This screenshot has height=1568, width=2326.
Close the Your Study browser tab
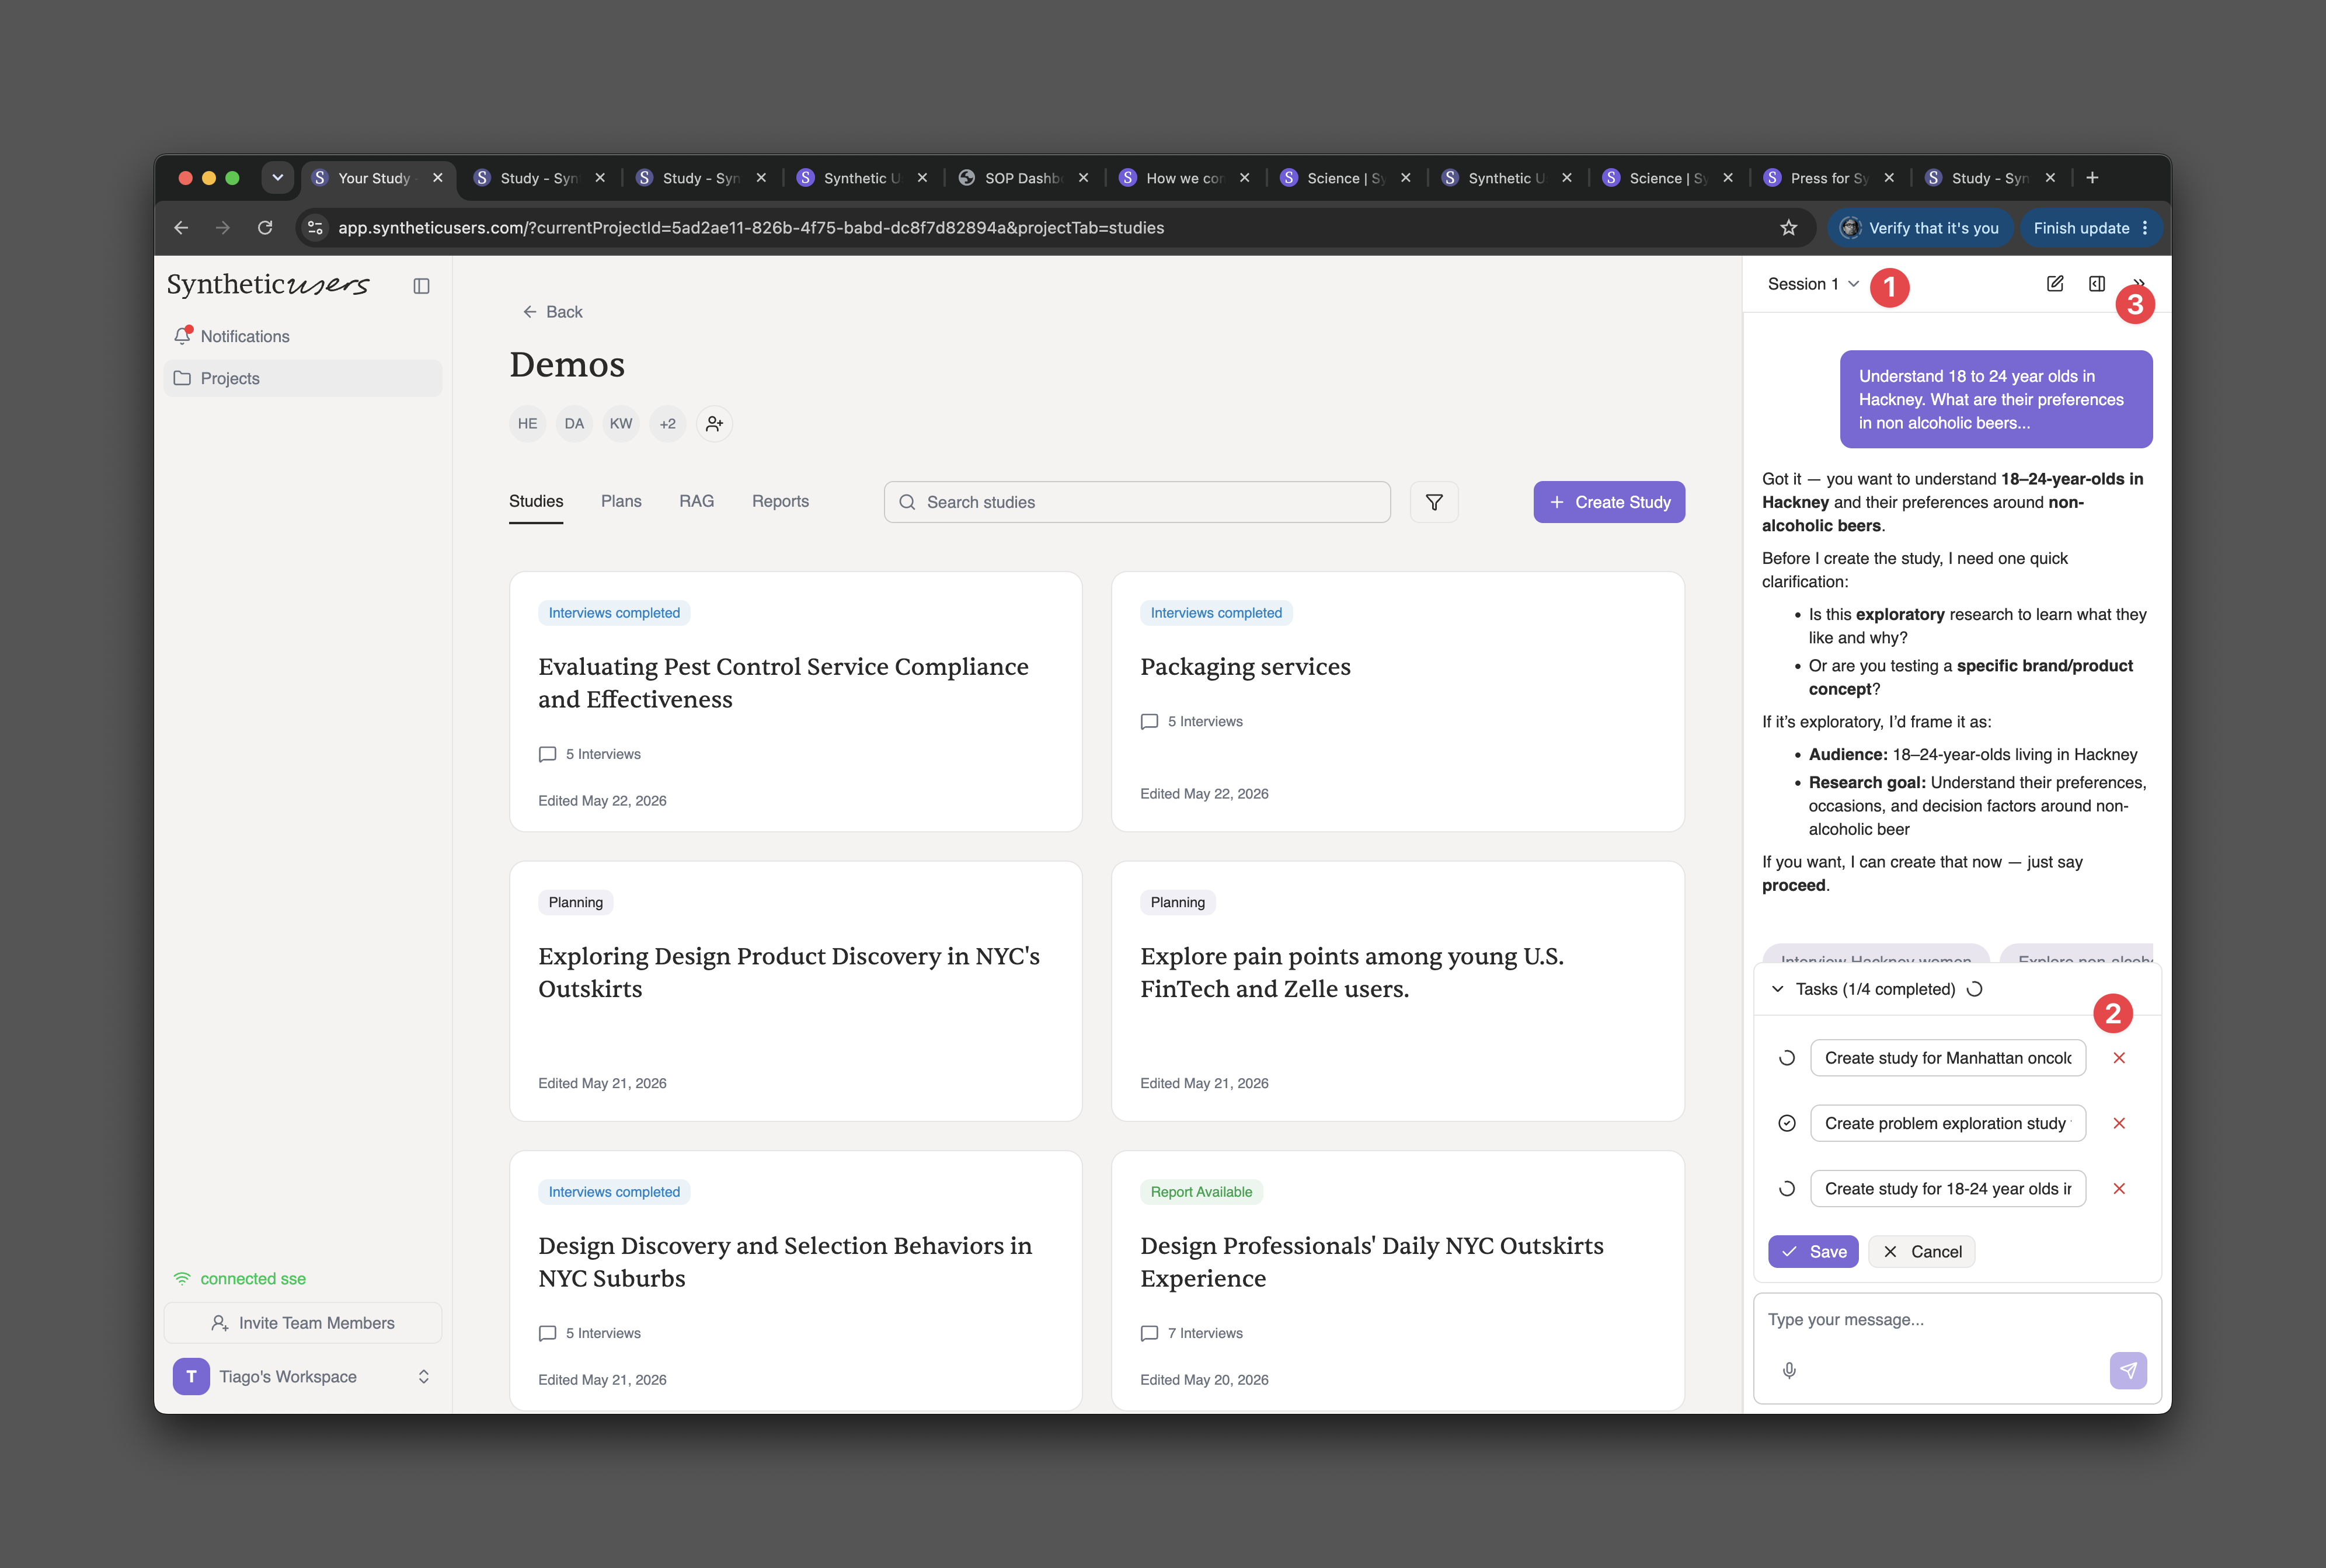coord(437,178)
